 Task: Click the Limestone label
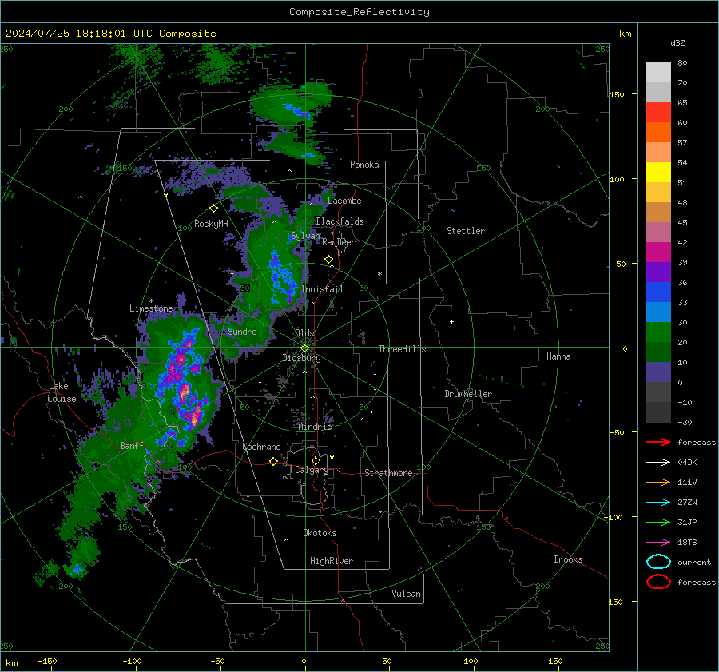point(151,308)
